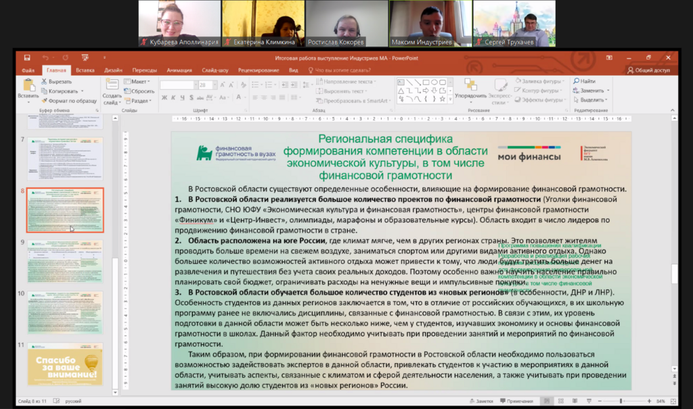Click Найти to search the presentation
The height and width of the screenshot is (409, 693).
pyautogui.click(x=584, y=81)
